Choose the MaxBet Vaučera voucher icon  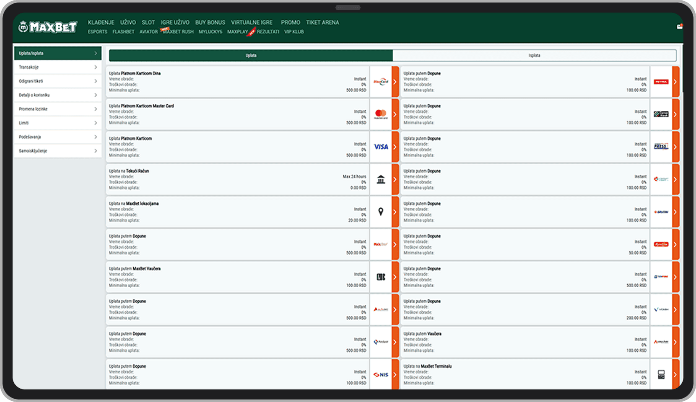point(381,277)
